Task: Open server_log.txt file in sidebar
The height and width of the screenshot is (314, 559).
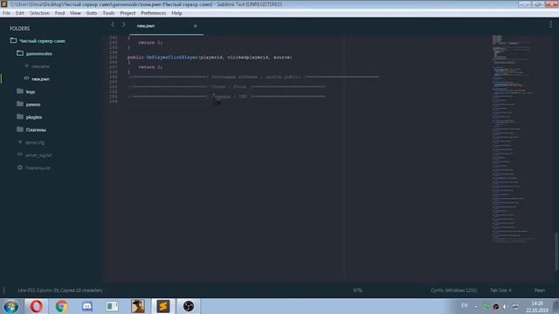Action: (38, 155)
